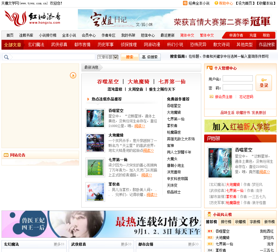
Task: Select the 都市言情 category tab
Action: (x=83, y=45)
